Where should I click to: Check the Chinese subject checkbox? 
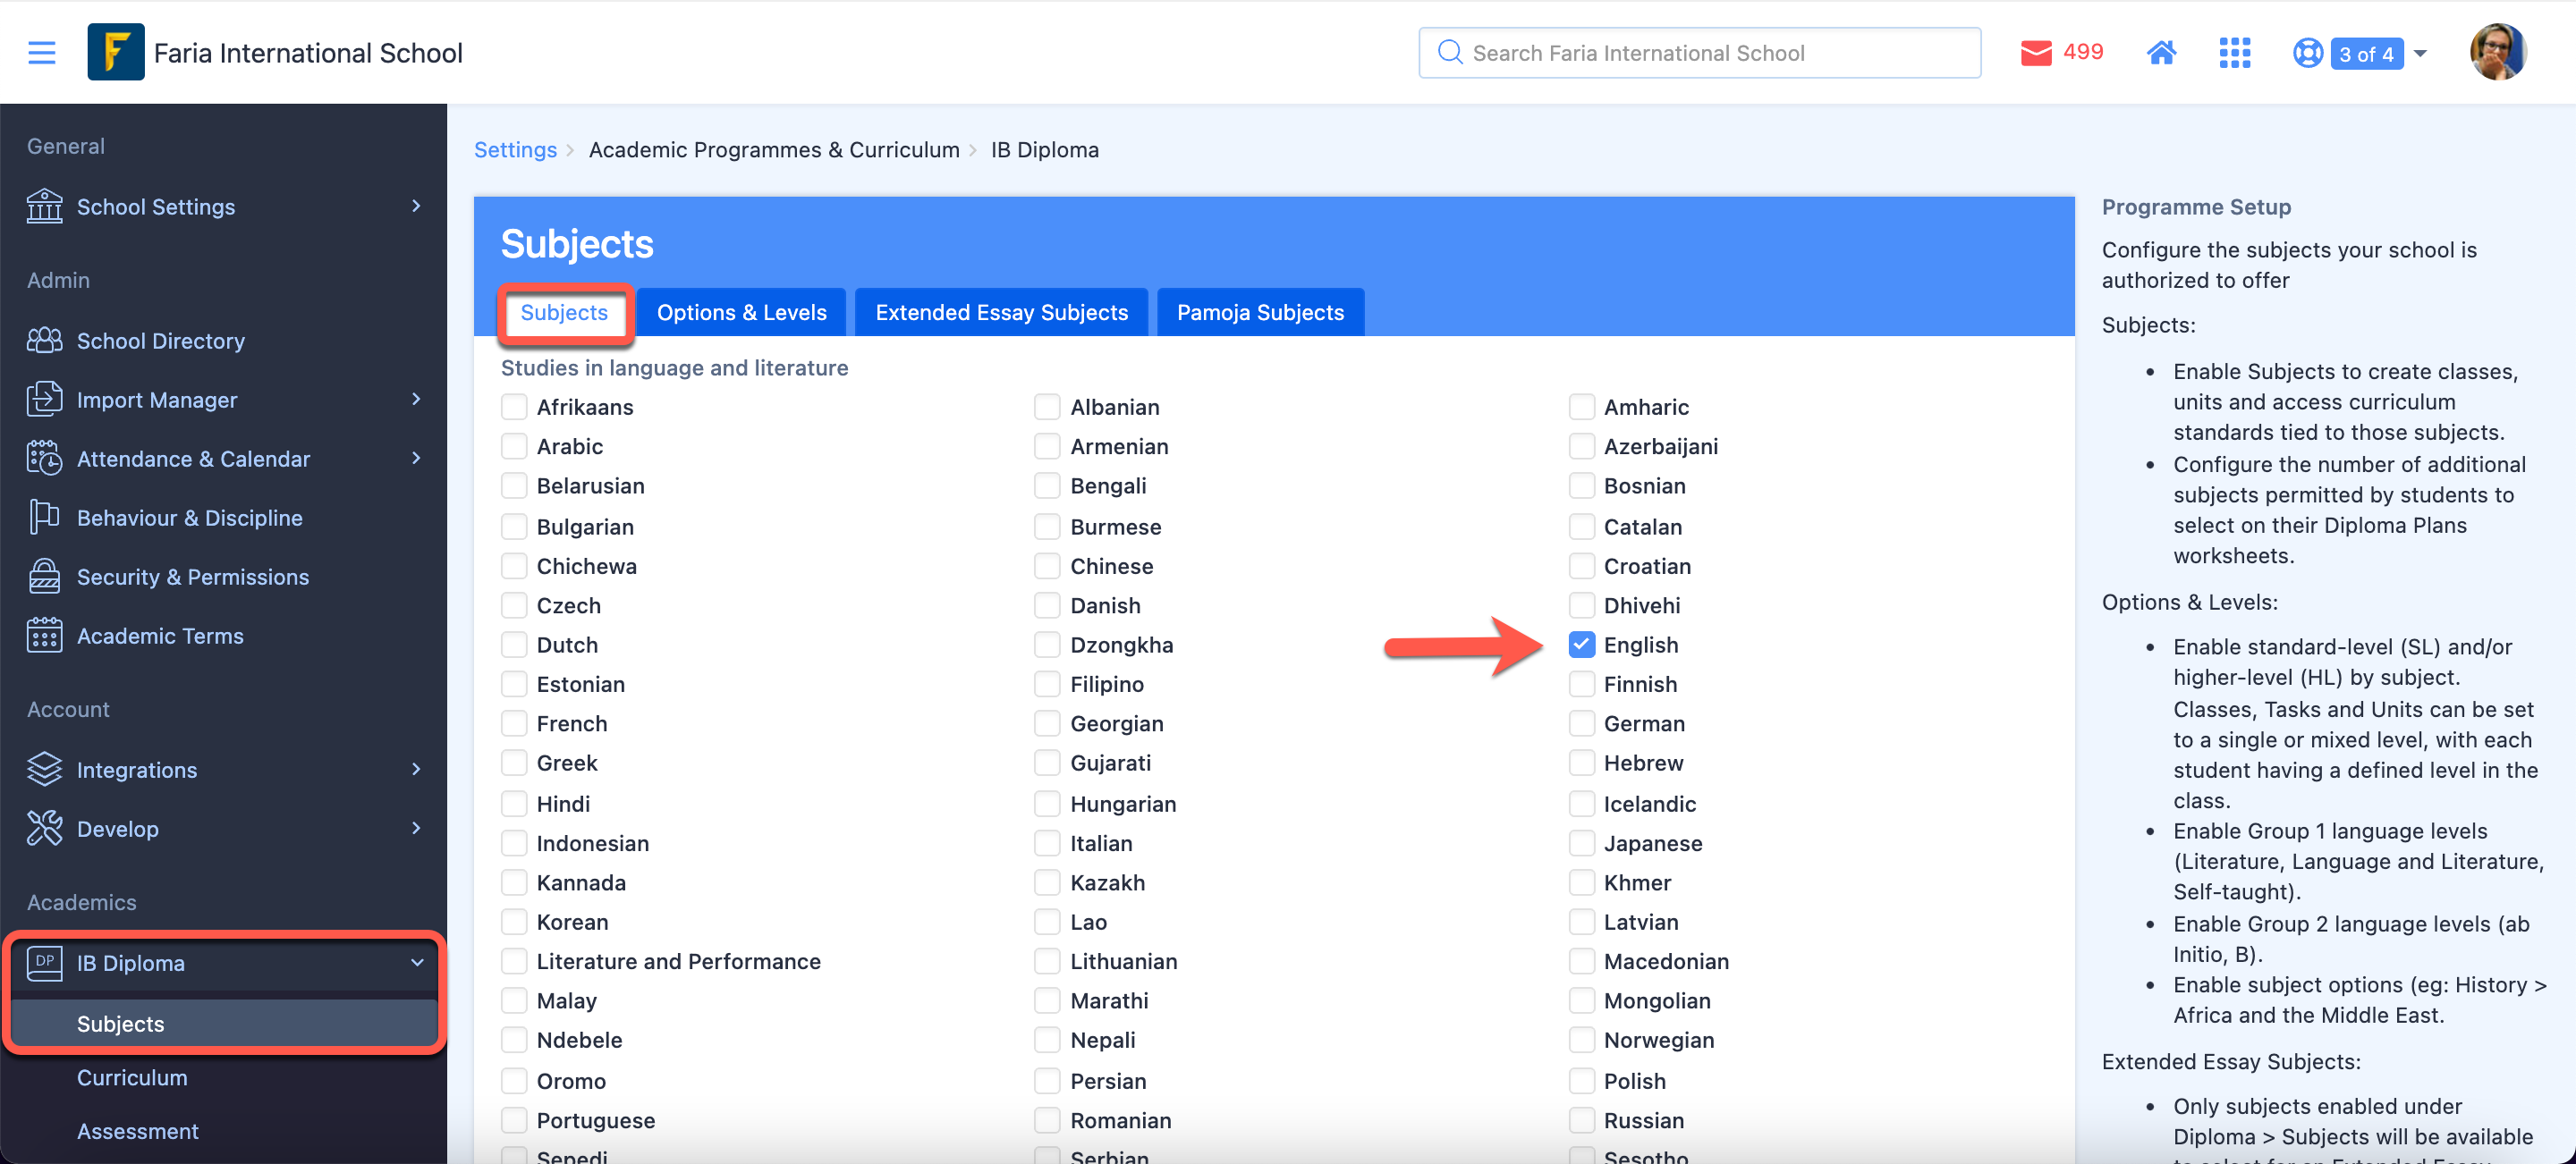pyautogui.click(x=1047, y=566)
